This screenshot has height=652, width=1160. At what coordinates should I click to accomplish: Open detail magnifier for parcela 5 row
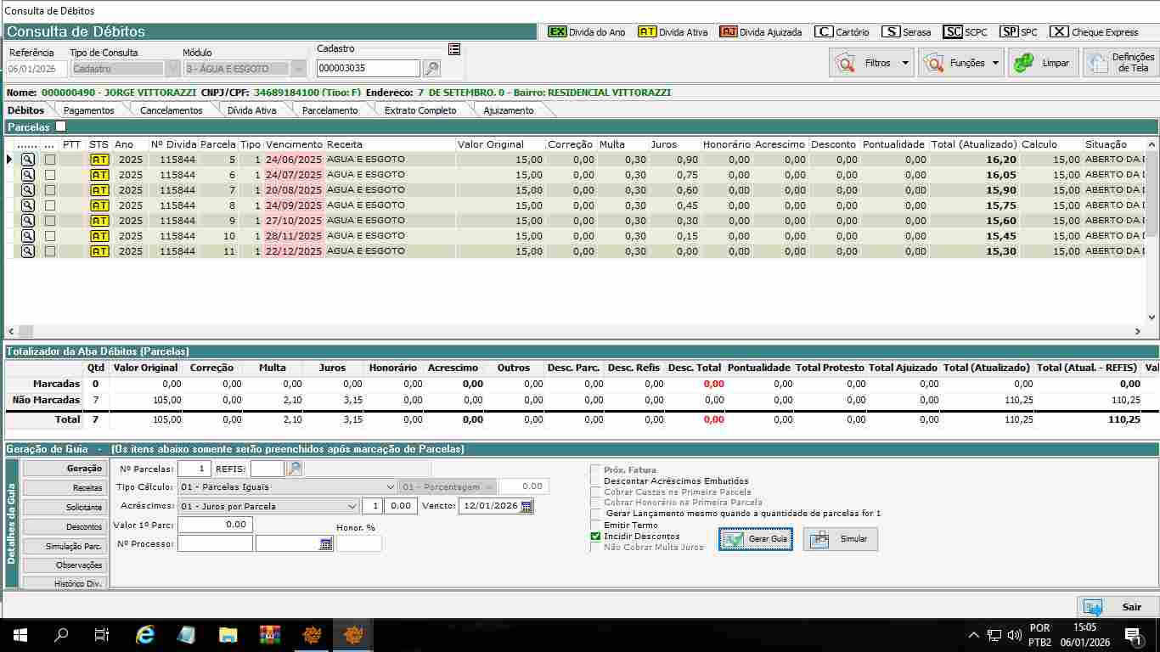click(28, 160)
